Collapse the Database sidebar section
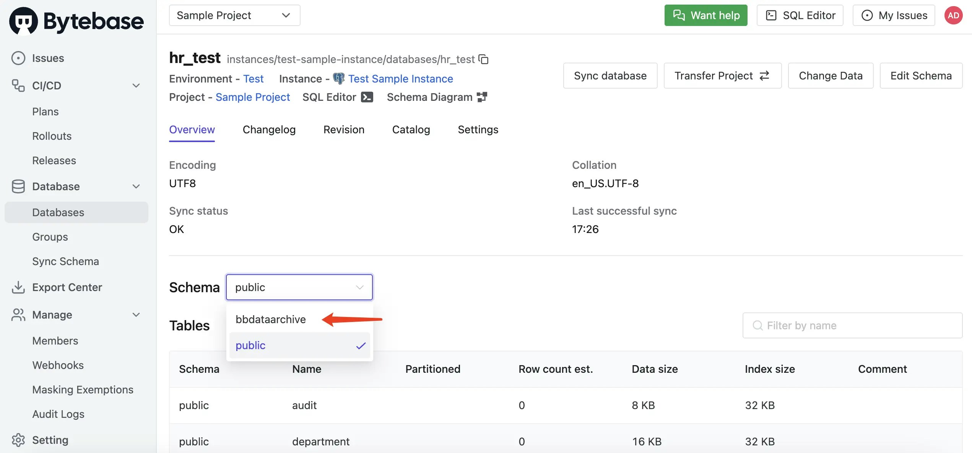Viewport: 972px width, 453px height. (136, 186)
